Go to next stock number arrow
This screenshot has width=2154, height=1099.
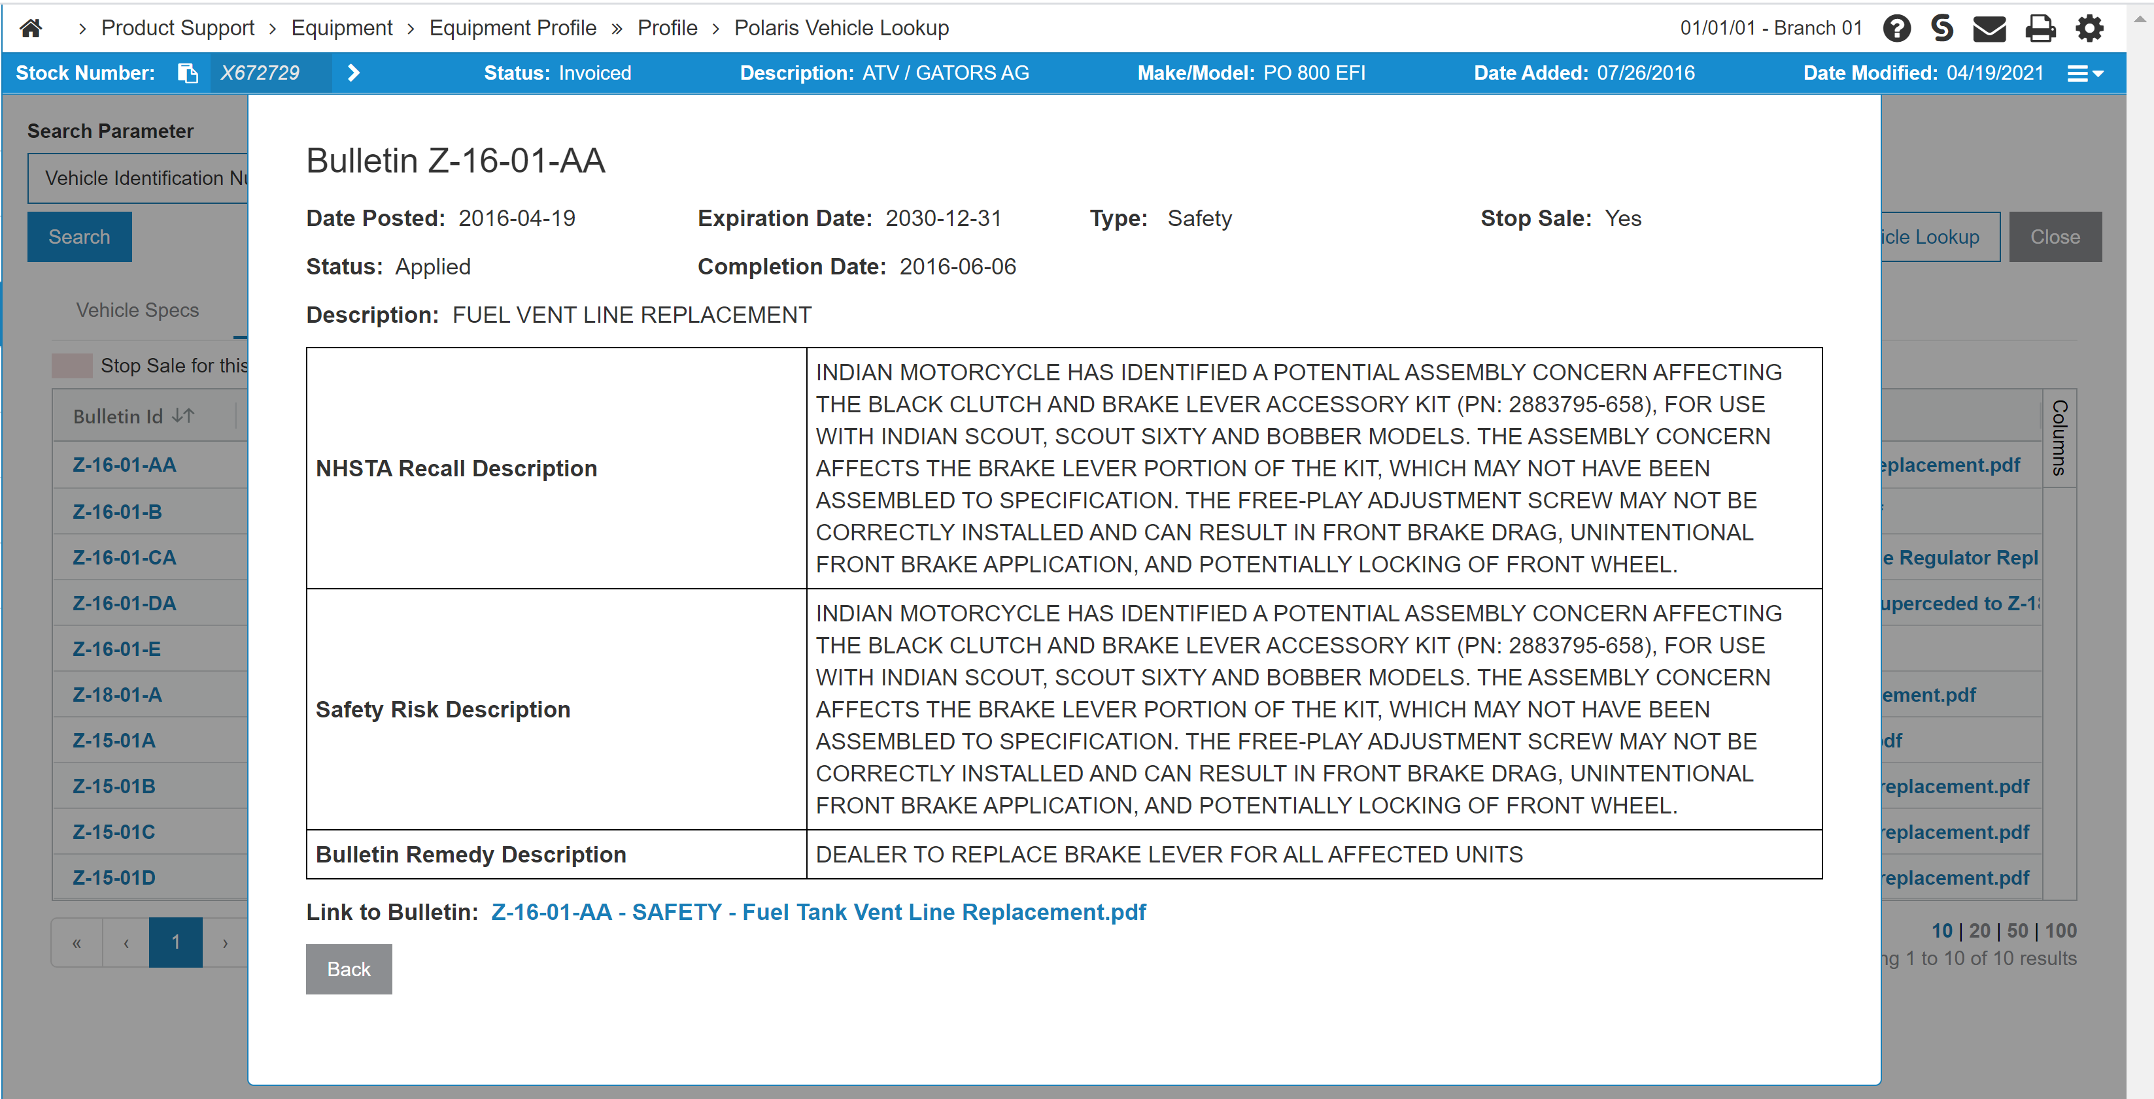tap(354, 74)
